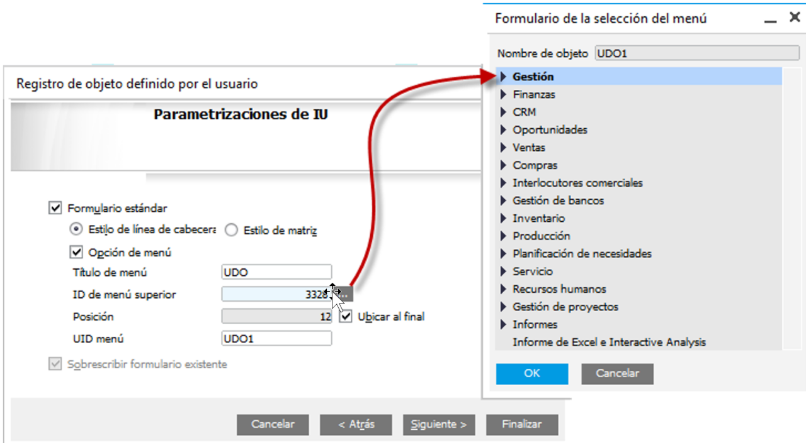The width and height of the screenshot is (806, 443).
Task: Expand the Finanzas module
Action: click(x=503, y=94)
